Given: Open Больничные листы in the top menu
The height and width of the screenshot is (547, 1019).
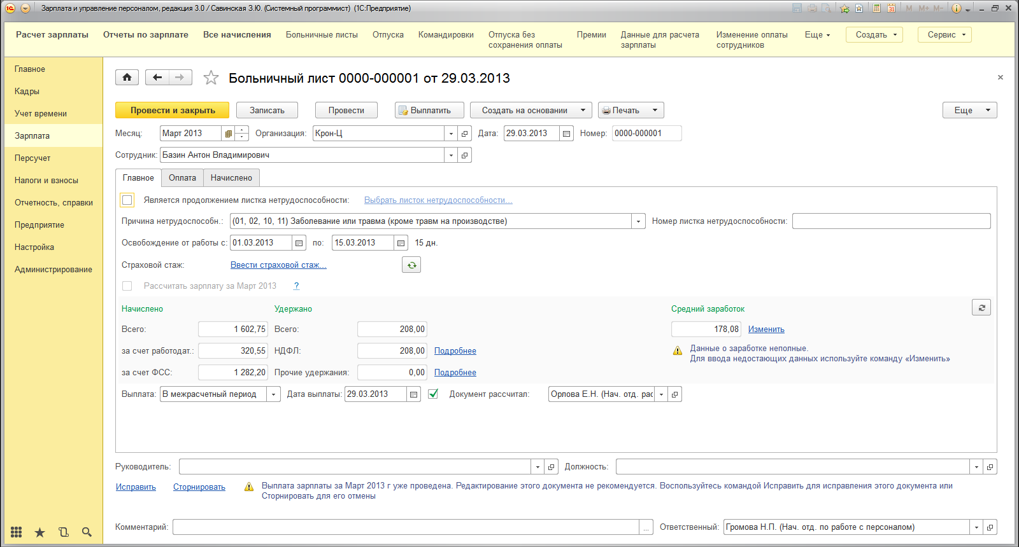Looking at the screenshot, I should [322, 35].
